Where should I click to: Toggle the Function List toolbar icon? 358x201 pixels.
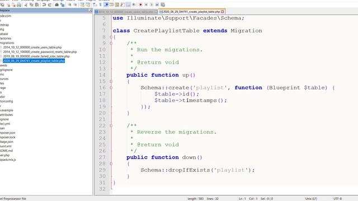123,4
